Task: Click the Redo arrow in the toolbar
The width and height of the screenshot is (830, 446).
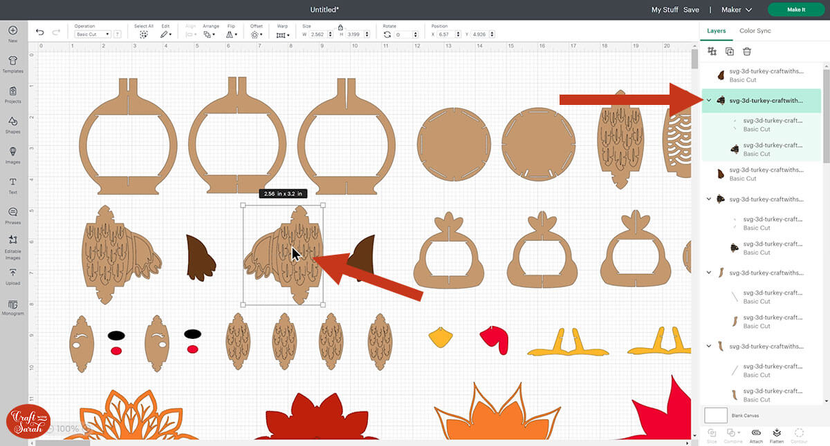Action: coord(57,32)
